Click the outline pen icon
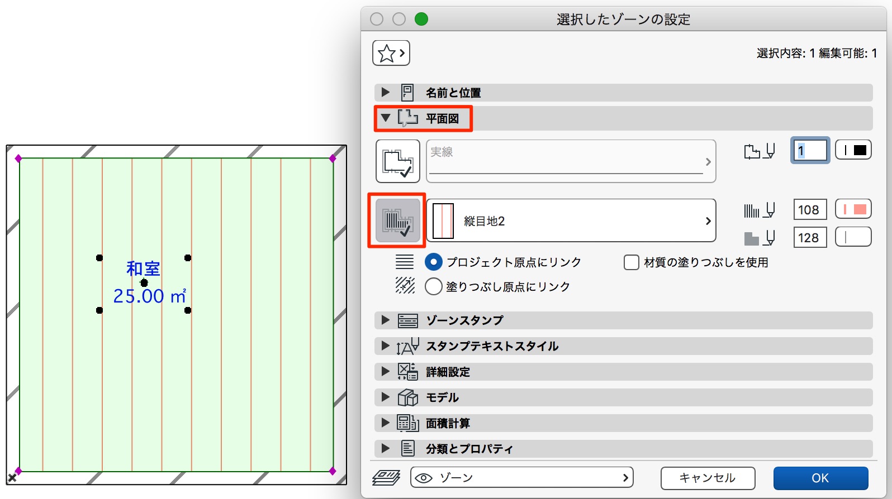Screen dimensions: 892x499 [x=760, y=151]
